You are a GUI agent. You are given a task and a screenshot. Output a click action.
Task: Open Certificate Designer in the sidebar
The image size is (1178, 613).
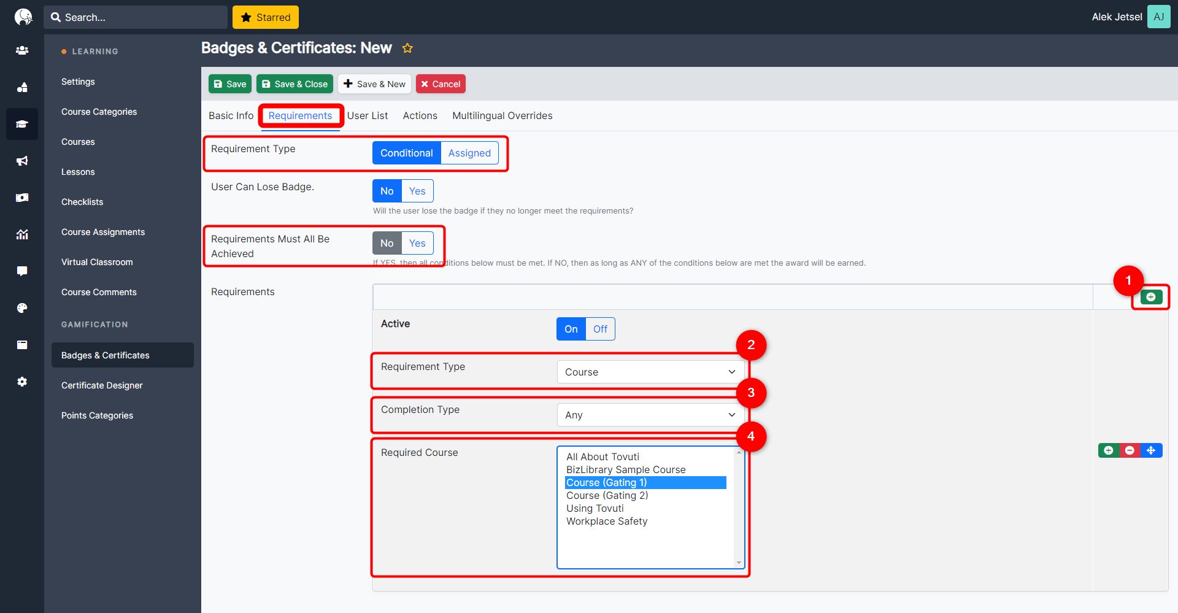click(102, 385)
